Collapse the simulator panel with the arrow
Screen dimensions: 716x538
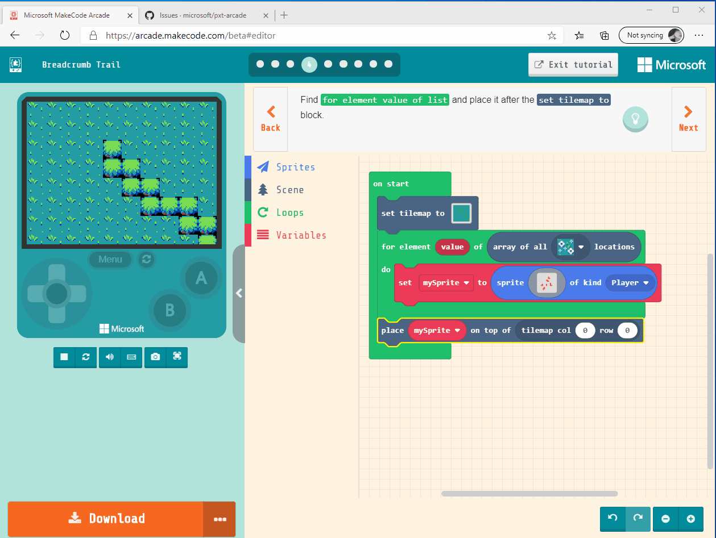(x=239, y=294)
